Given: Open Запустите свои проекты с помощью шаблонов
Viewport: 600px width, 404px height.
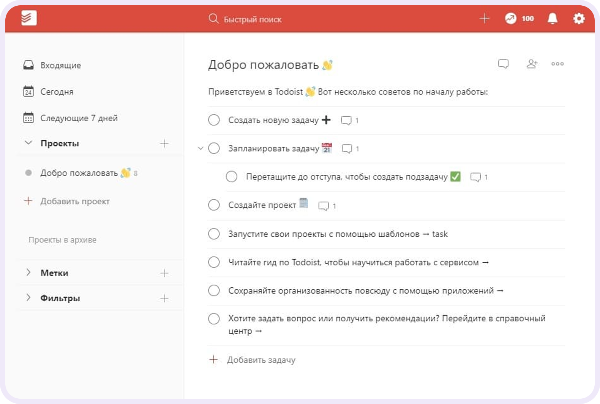Looking at the screenshot, I should point(338,234).
